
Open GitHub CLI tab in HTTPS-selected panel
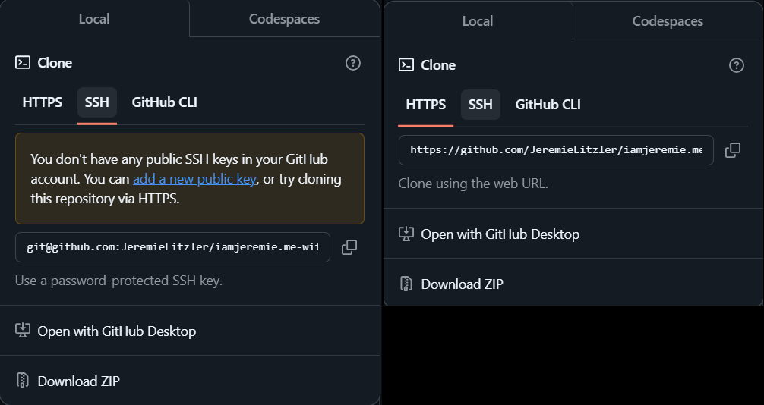click(548, 105)
